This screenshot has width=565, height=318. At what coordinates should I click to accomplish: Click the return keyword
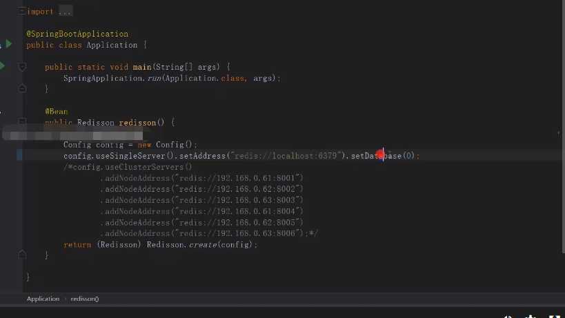pyautogui.click(x=77, y=244)
